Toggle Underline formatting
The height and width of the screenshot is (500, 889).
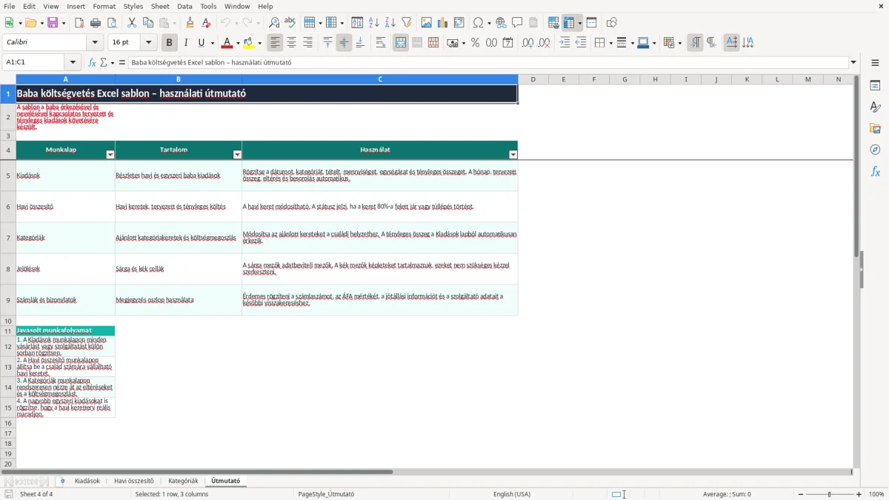pyautogui.click(x=202, y=43)
